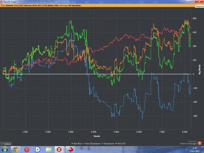Toggle Non Showdown series in legend
Image resolution: width=204 pixels, height=153 pixels.
92,144
